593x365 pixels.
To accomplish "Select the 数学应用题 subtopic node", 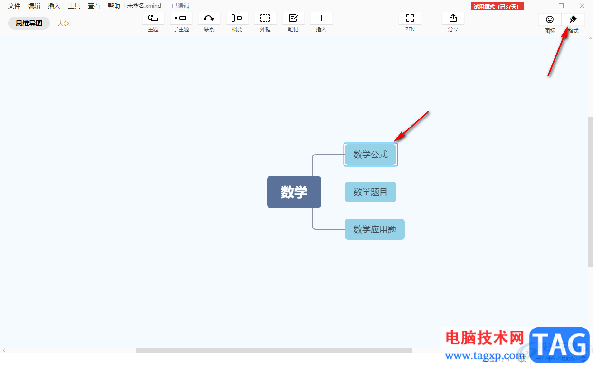I will coord(375,229).
